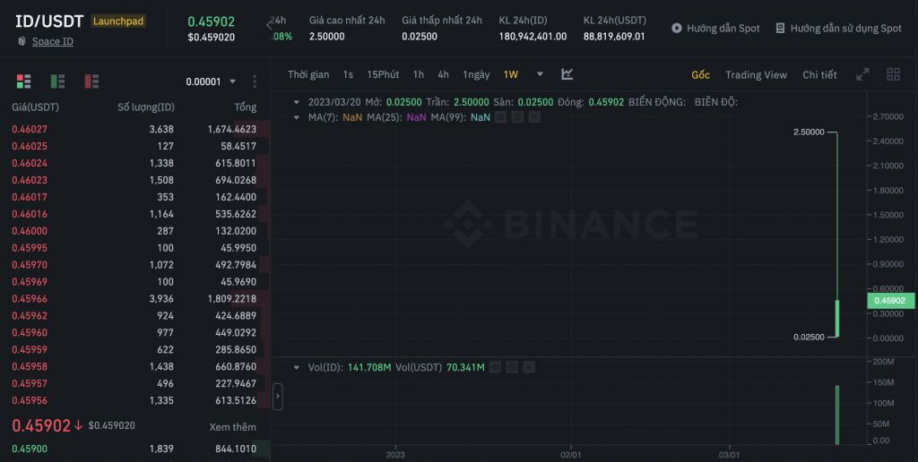The width and height of the screenshot is (918, 462).
Task: Select the 1ngày interval
Action: pyautogui.click(x=476, y=74)
